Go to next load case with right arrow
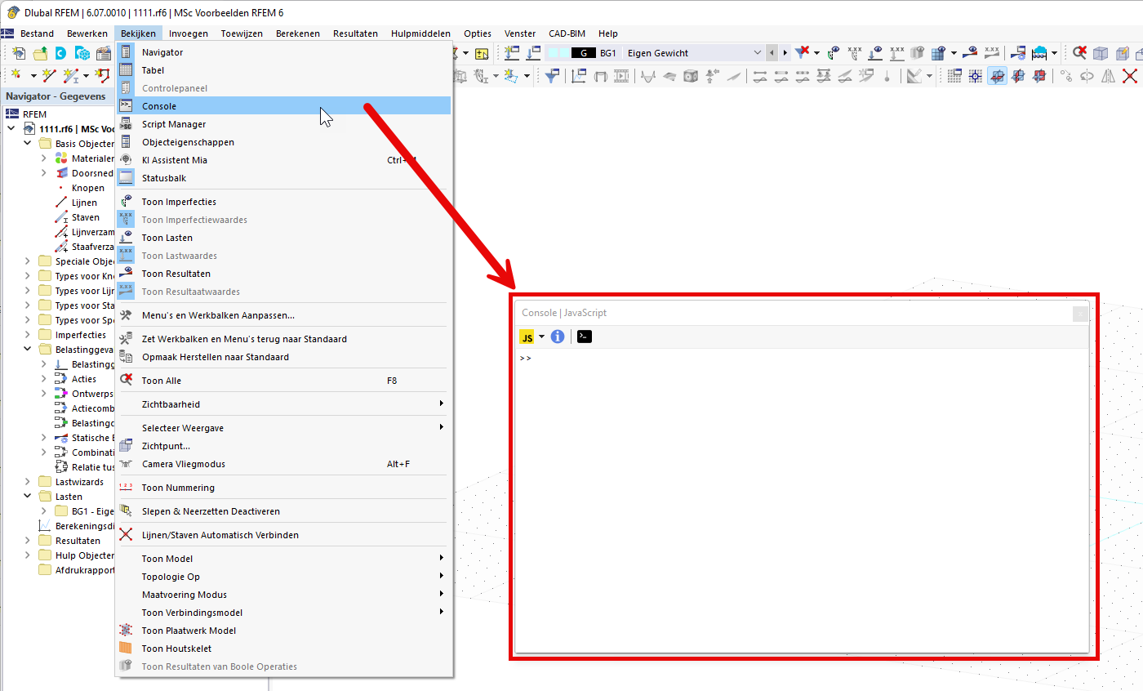Screen dimensions: 1143x691 [x=785, y=53]
